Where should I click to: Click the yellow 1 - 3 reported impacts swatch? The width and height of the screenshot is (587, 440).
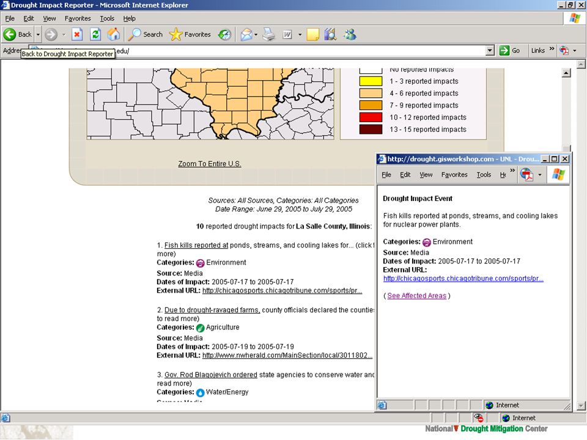click(371, 81)
